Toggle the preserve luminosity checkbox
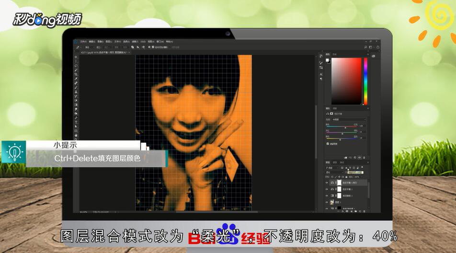Image resolution: width=456 pixels, height=253 pixels. [x=328, y=144]
